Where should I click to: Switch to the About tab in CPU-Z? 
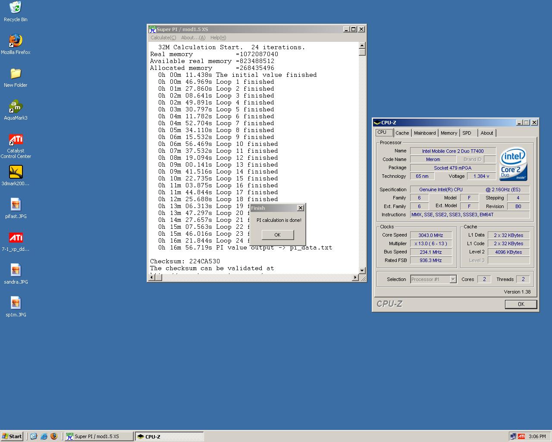487,133
